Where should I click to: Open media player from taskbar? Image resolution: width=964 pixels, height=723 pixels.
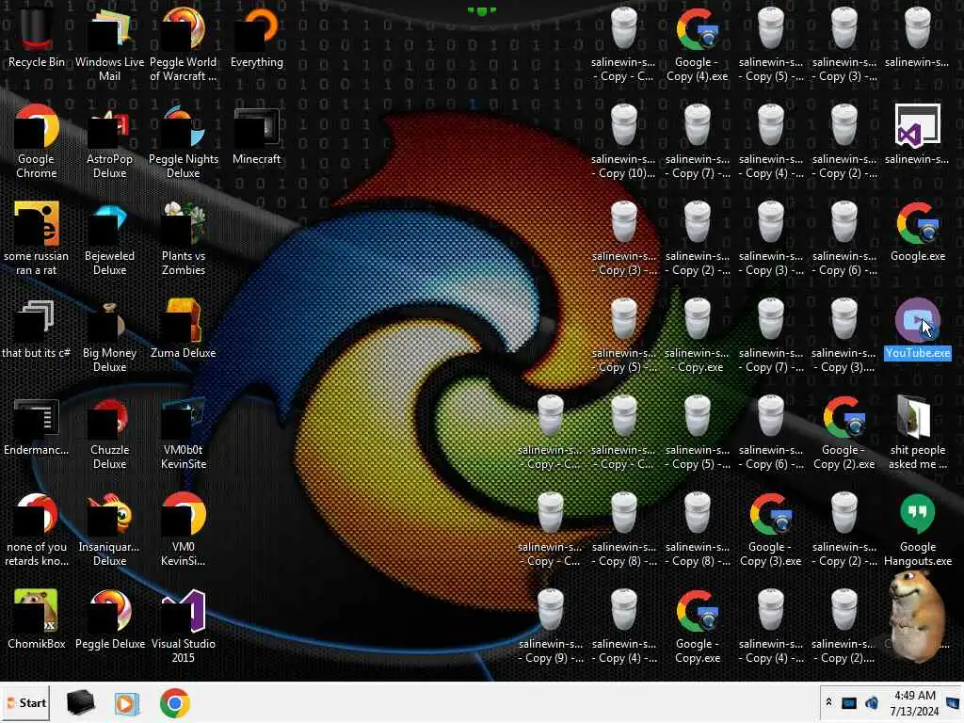[x=127, y=703]
